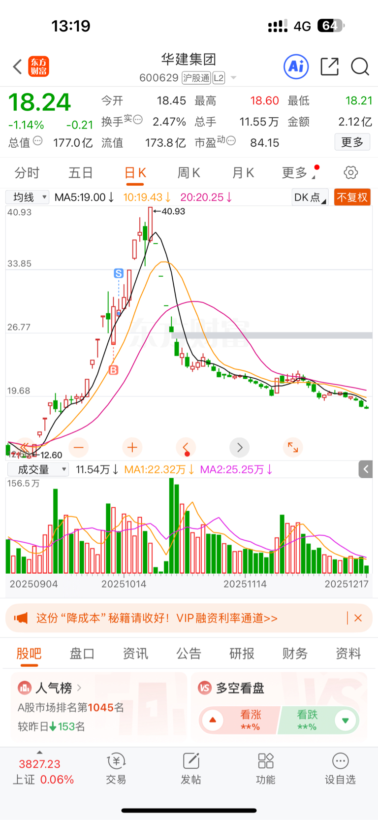Open the 资讯 tab
This screenshot has height=820, width=378.
tap(135, 654)
